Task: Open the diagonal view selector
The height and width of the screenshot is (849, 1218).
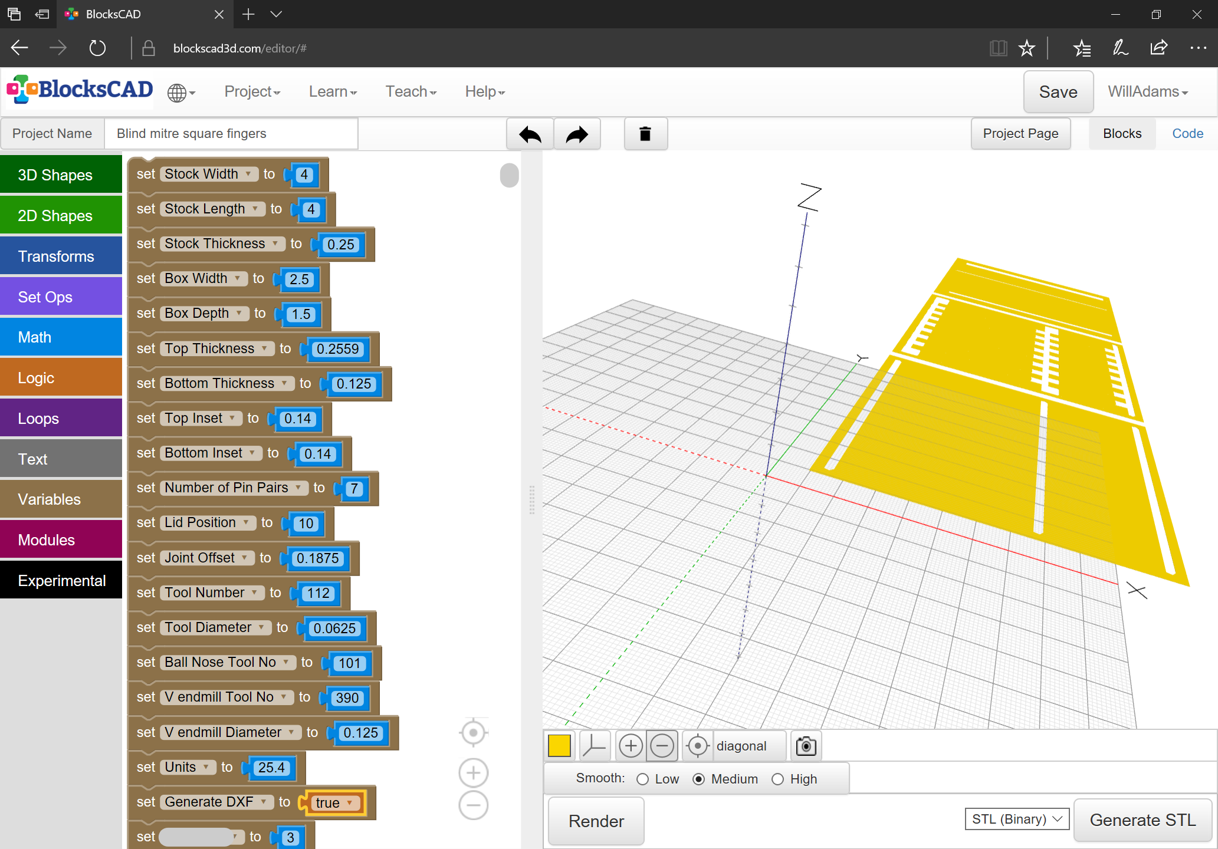Action: coord(749,746)
